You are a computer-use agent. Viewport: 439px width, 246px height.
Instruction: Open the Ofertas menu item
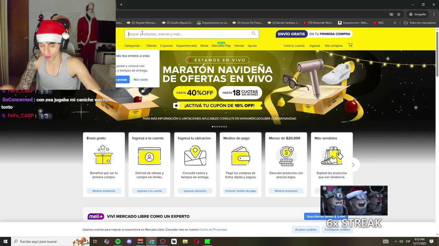[x=151, y=46]
